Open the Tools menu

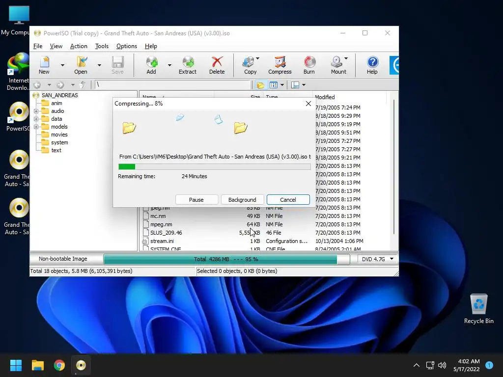102,46
